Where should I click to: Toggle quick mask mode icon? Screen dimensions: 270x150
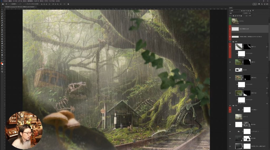click(2, 66)
